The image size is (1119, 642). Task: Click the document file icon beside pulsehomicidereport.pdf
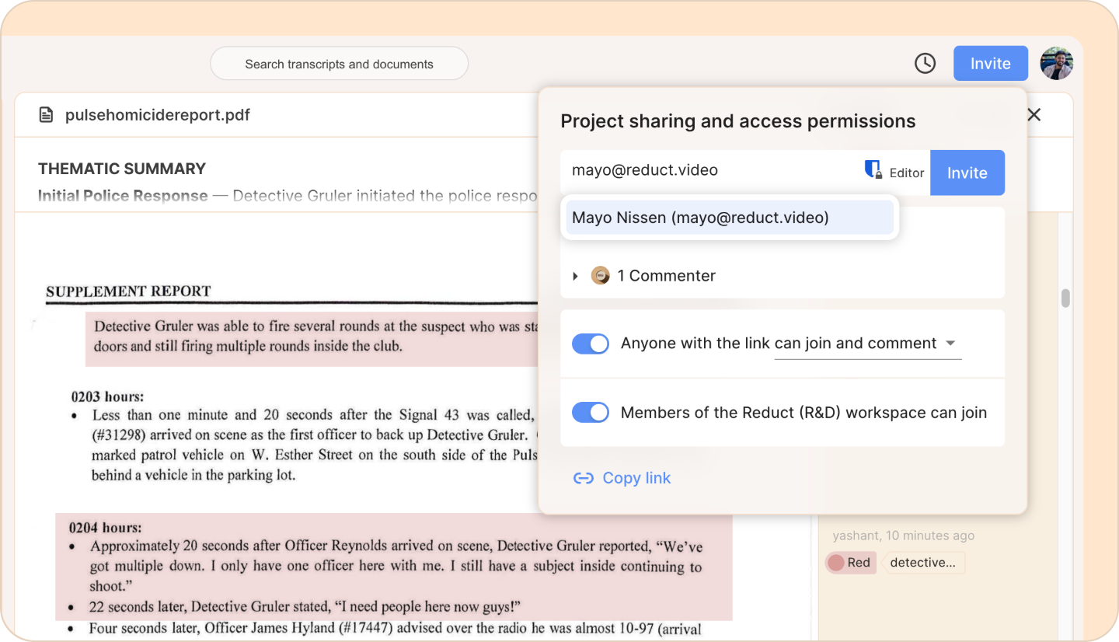tap(47, 115)
